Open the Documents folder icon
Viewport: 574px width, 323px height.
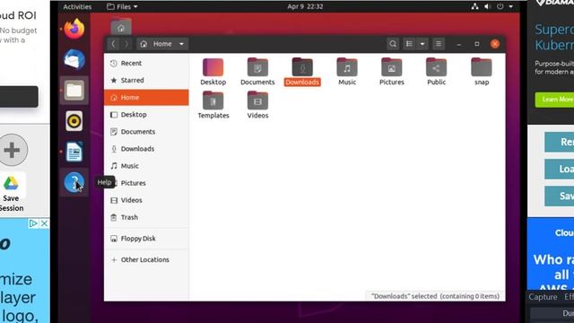point(257,72)
